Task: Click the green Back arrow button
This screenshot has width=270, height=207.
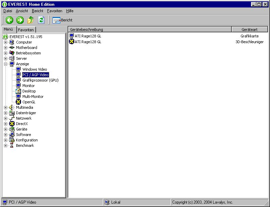Action: point(9,20)
